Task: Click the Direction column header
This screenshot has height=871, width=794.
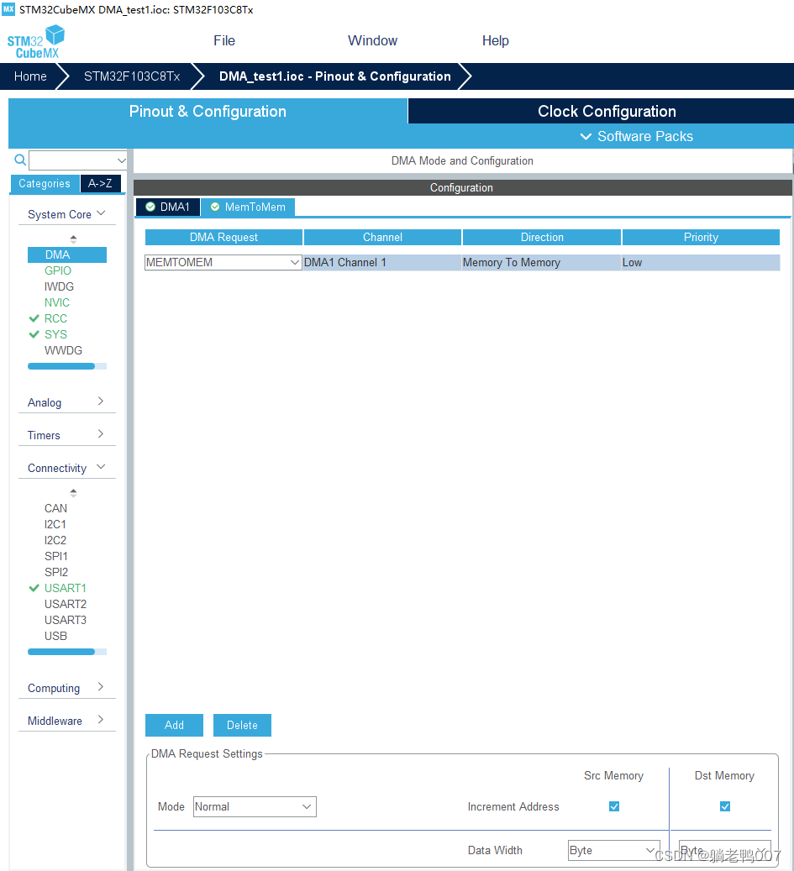Action: click(x=542, y=237)
